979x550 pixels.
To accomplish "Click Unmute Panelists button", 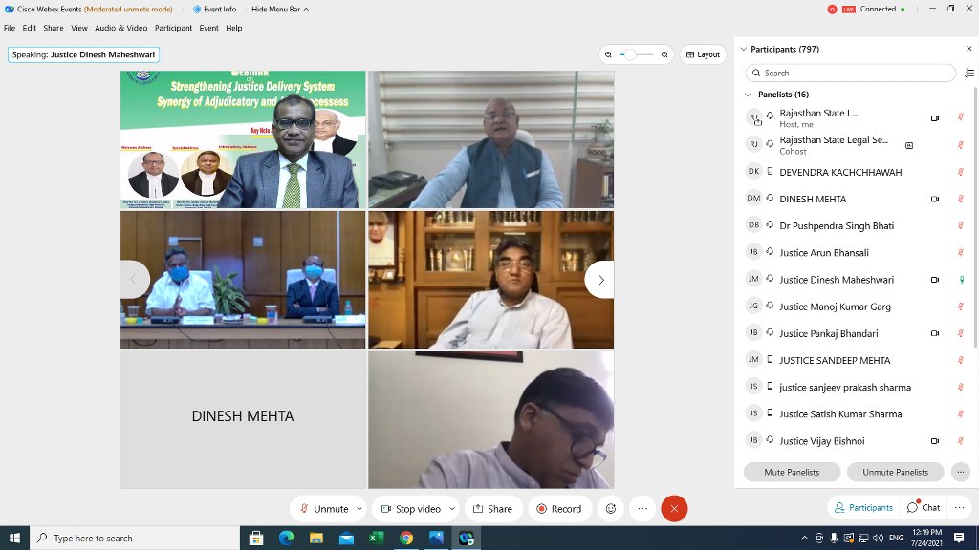I will point(895,472).
